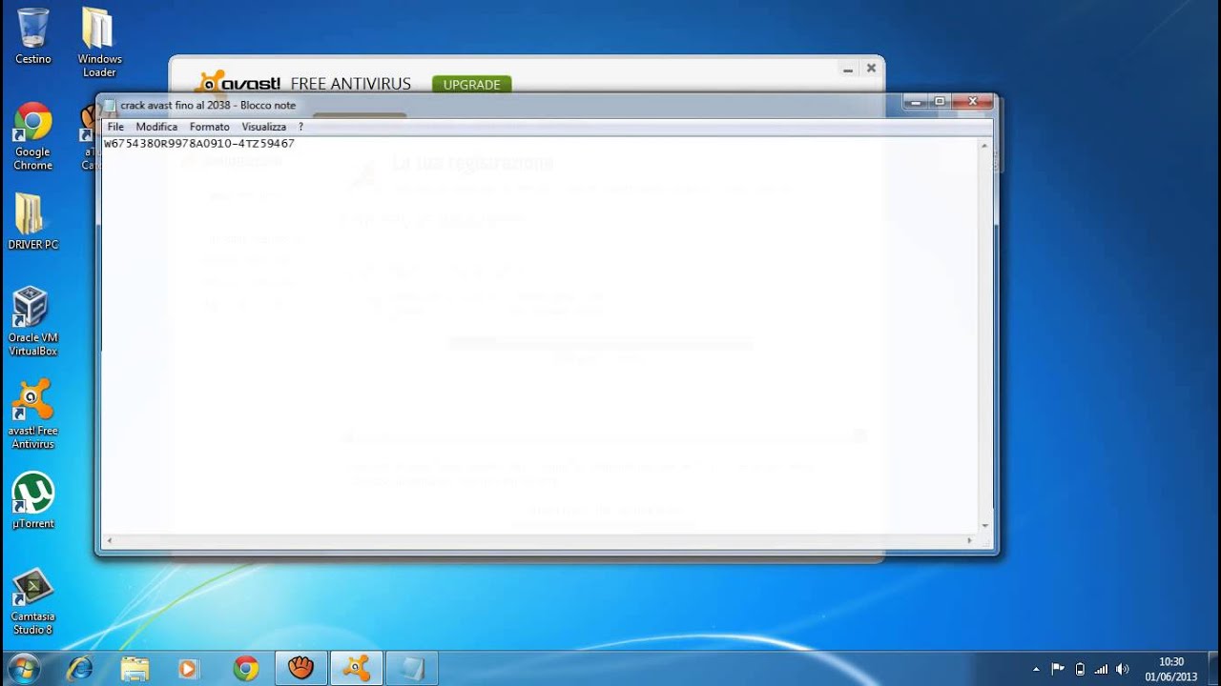Click Notepad horizontal scrollbar right arrow
1221x686 pixels.
coord(969,540)
